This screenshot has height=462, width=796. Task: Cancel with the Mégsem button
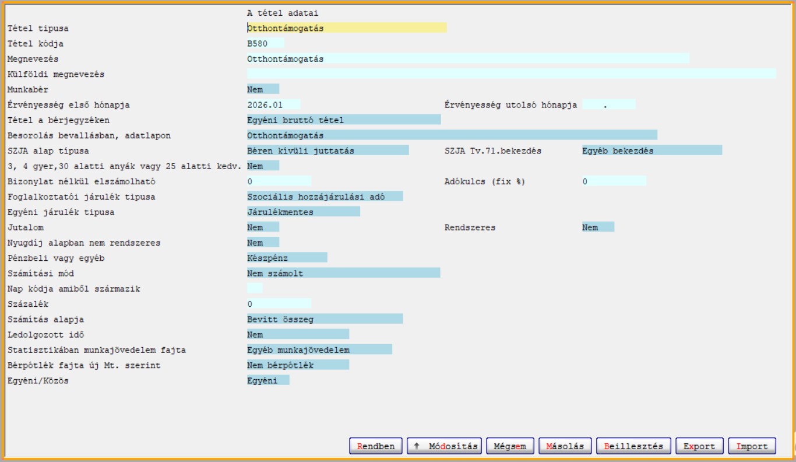tap(510, 446)
